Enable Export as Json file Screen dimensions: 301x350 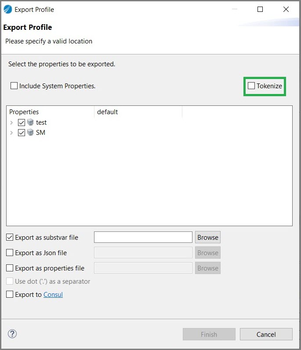[10, 253]
